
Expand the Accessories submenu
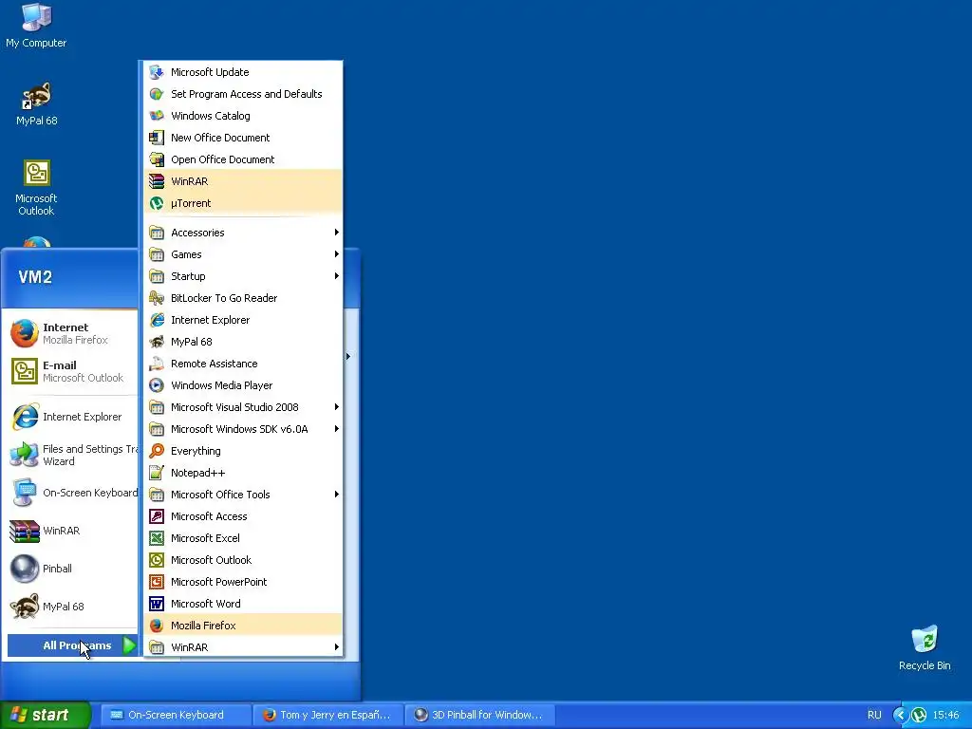tap(243, 233)
